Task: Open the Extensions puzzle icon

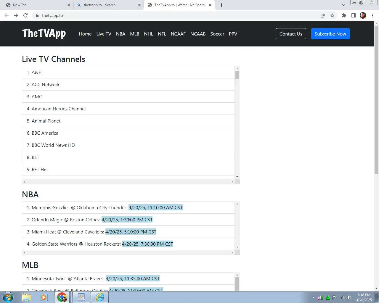Action: [x=344, y=15]
